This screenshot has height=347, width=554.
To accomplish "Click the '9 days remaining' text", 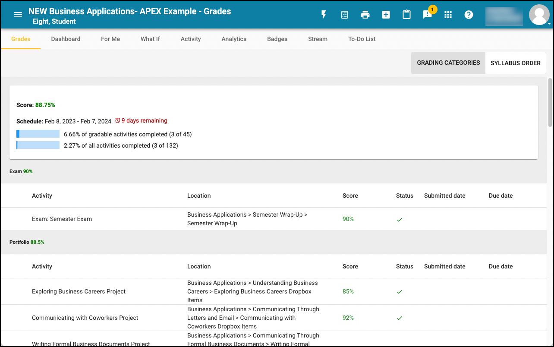I will coord(144,121).
